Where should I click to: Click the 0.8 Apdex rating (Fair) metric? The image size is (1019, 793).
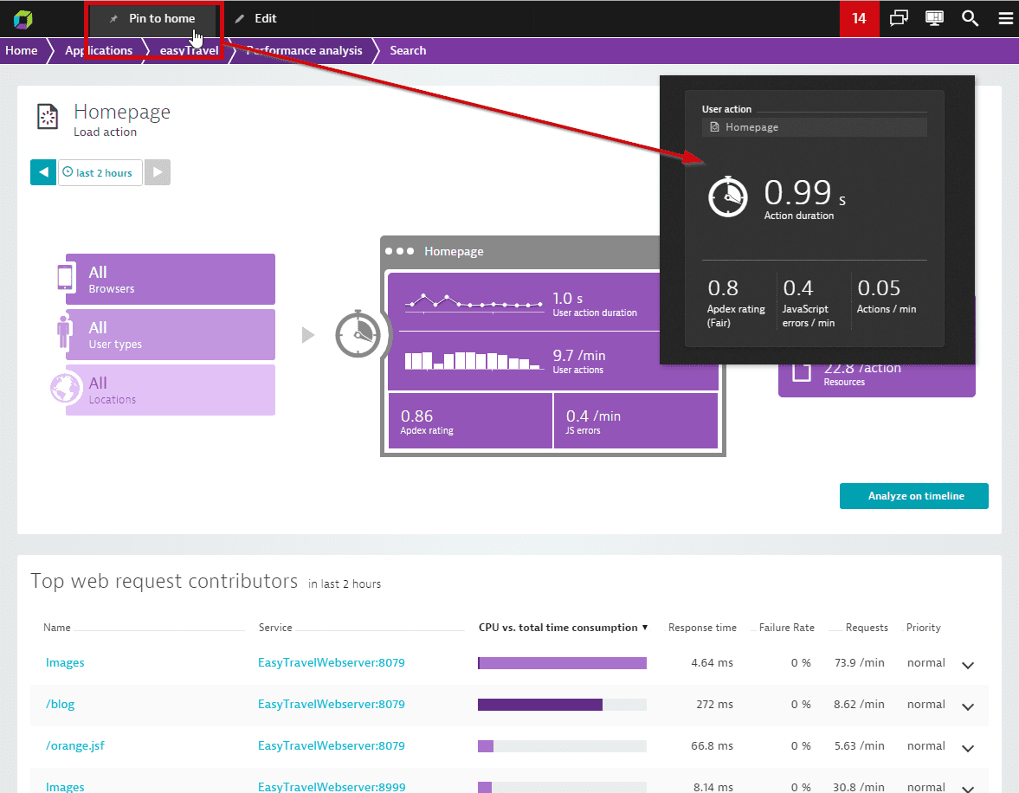click(x=736, y=303)
